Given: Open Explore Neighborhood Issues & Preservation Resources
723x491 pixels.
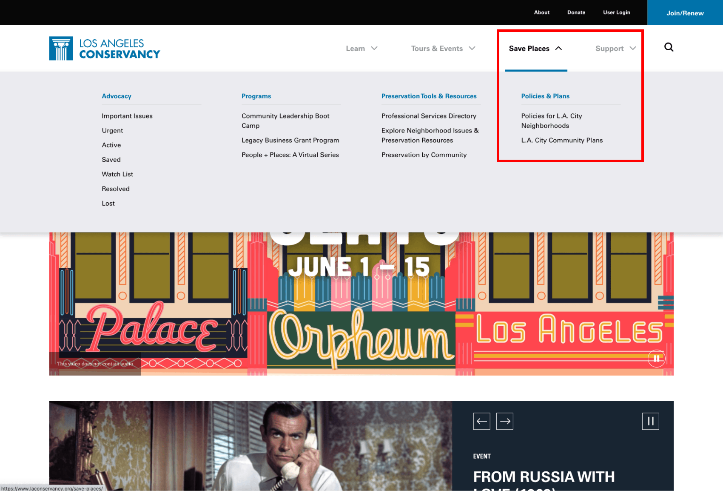Looking at the screenshot, I should 430,135.
